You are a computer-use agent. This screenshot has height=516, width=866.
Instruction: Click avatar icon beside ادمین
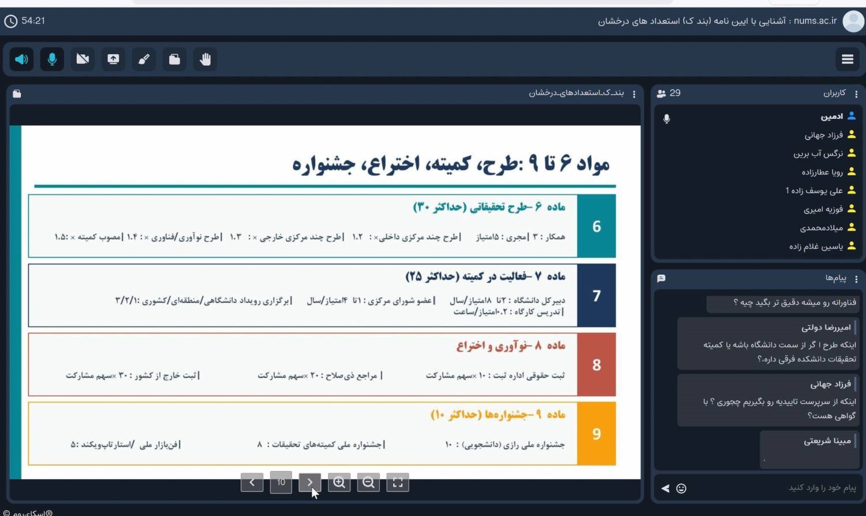[x=852, y=116]
